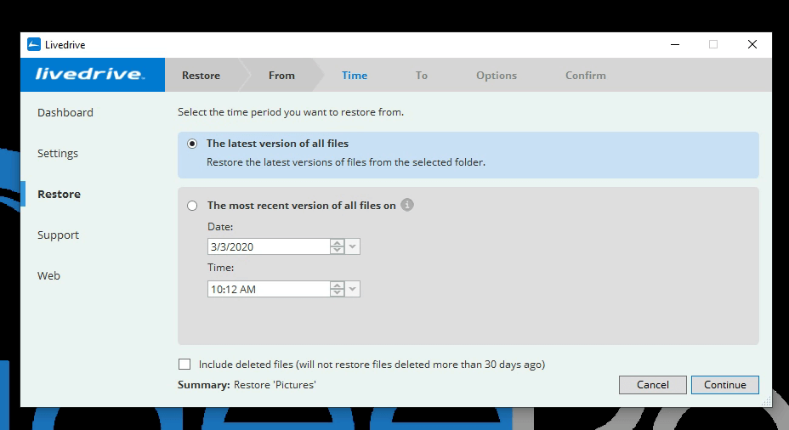This screenshot has height=430, width=789.
Task: Increase the date with the up spinner arrow
Action: point(338,243)
